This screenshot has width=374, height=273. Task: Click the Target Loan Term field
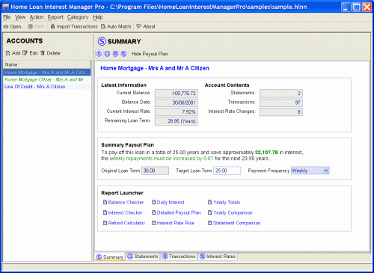pos(227,171)
